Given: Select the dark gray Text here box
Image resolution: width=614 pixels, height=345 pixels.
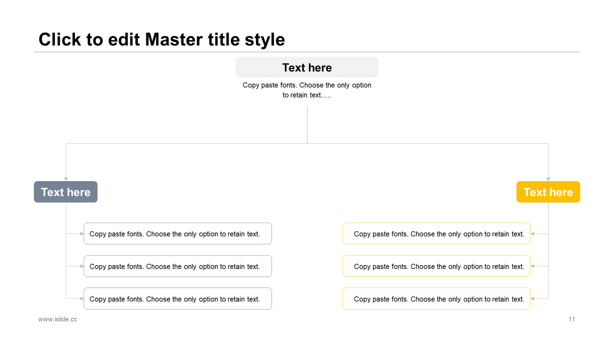Looking at the screenshot, I should click(66, 192).
